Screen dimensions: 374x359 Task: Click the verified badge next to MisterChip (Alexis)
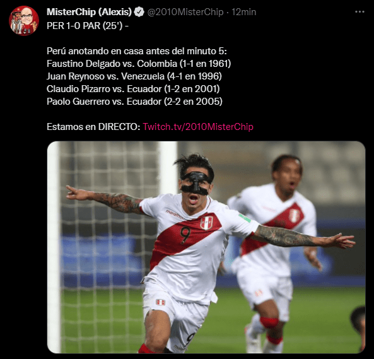click(x=139, y=12)
